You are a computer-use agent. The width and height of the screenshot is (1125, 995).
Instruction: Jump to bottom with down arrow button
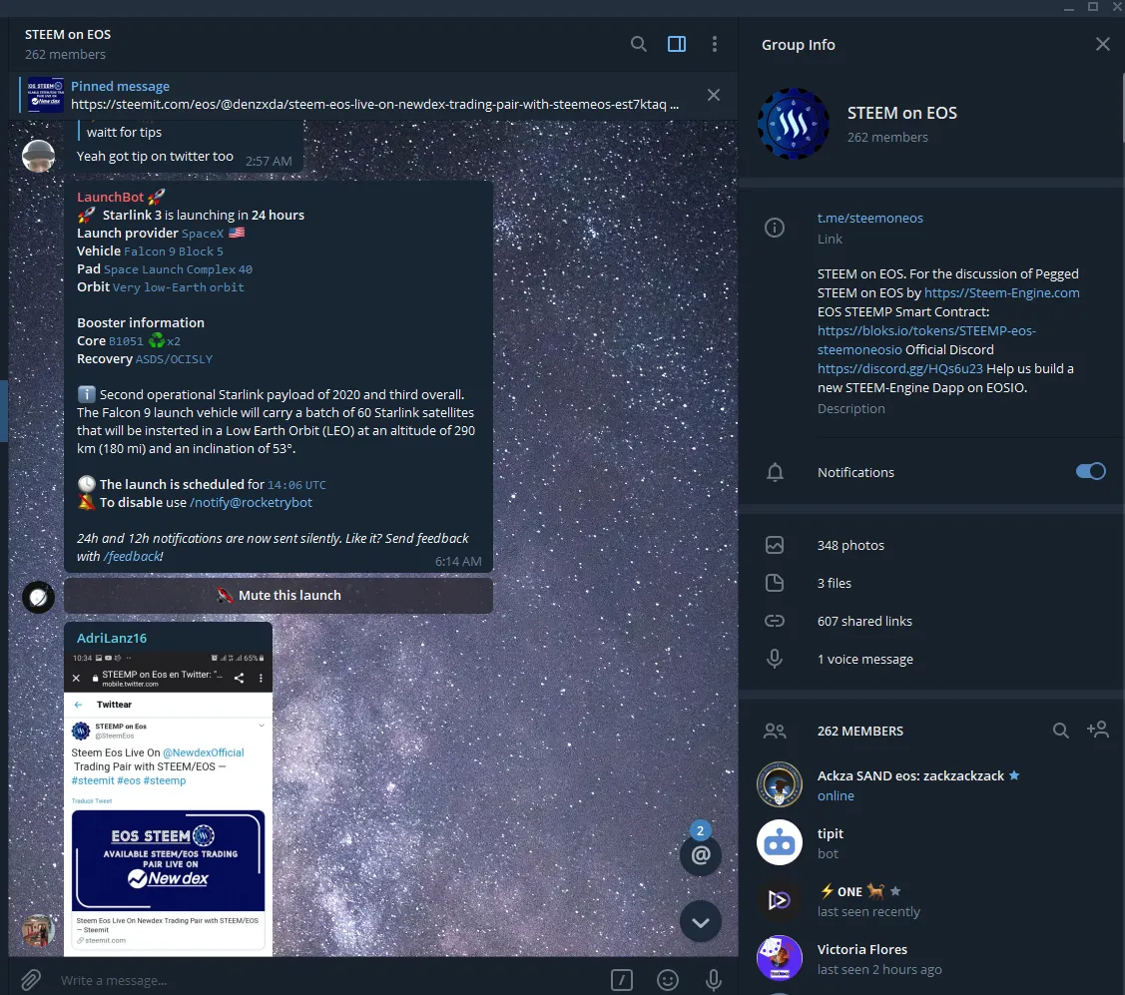pos(701,921)
